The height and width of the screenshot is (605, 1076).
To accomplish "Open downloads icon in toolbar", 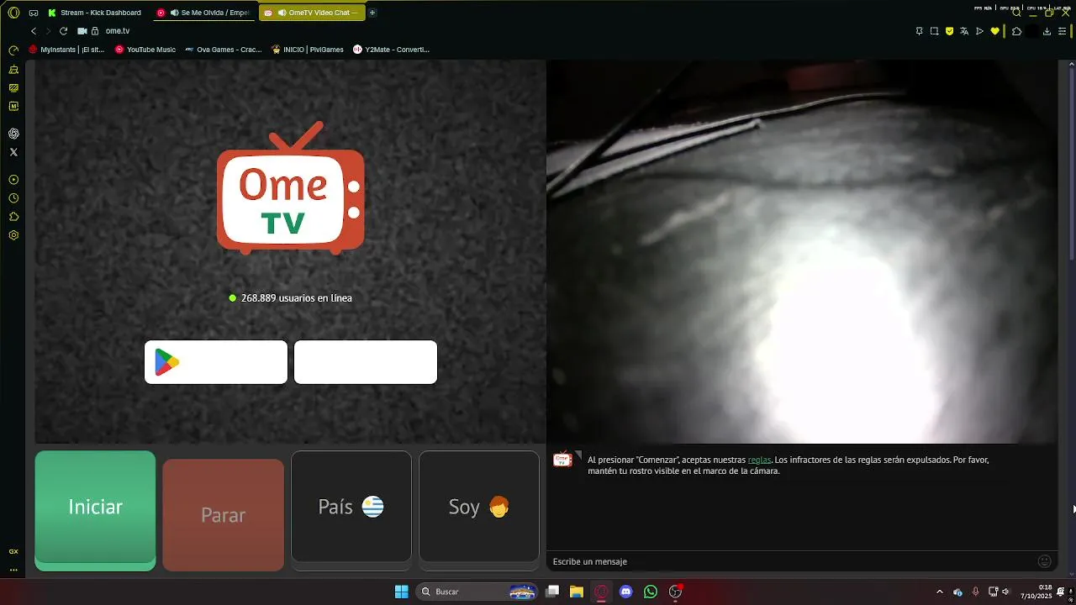I will tap(1047, 31).
